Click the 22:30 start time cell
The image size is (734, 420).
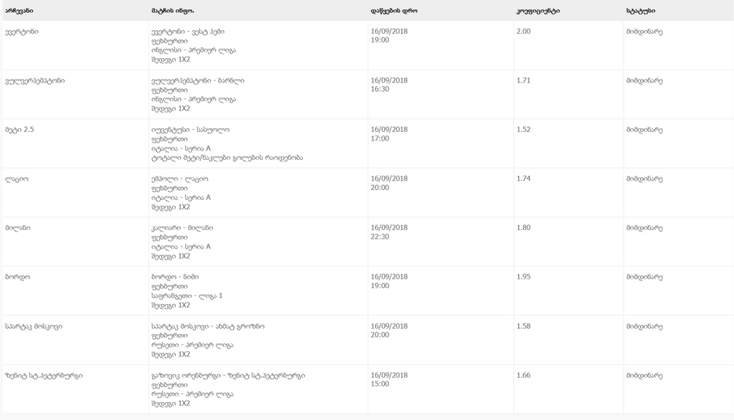point(380,237)
